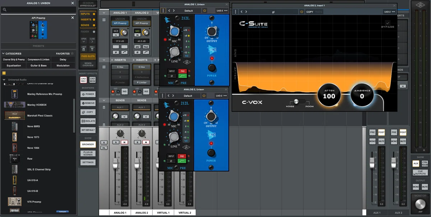Viewport: 431px width, 217px height.
Task: Click the REMOVE modifier button
Action: (88, 103)
